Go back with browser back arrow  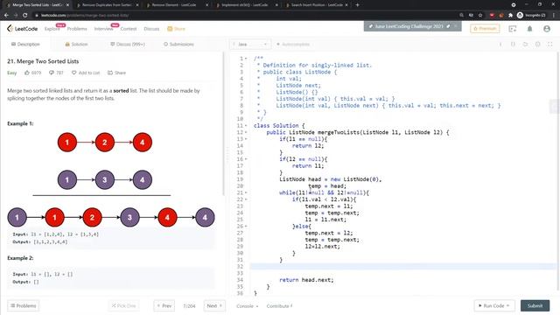[x=6, y=16]
